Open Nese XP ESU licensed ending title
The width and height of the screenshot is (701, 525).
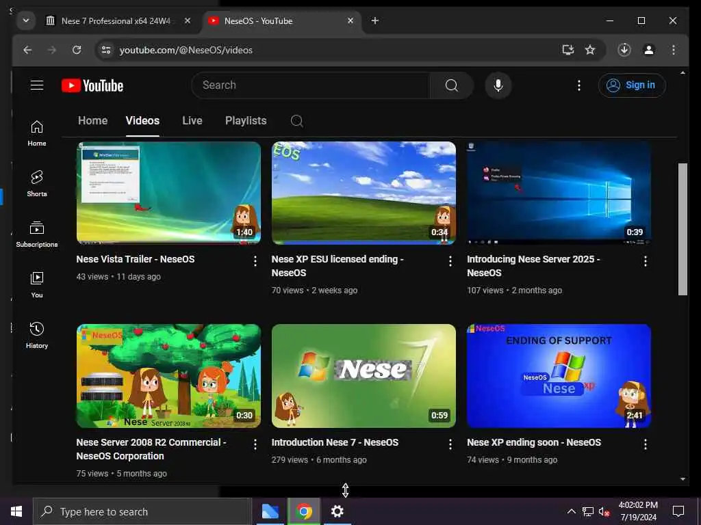click(x=337, y=266)
